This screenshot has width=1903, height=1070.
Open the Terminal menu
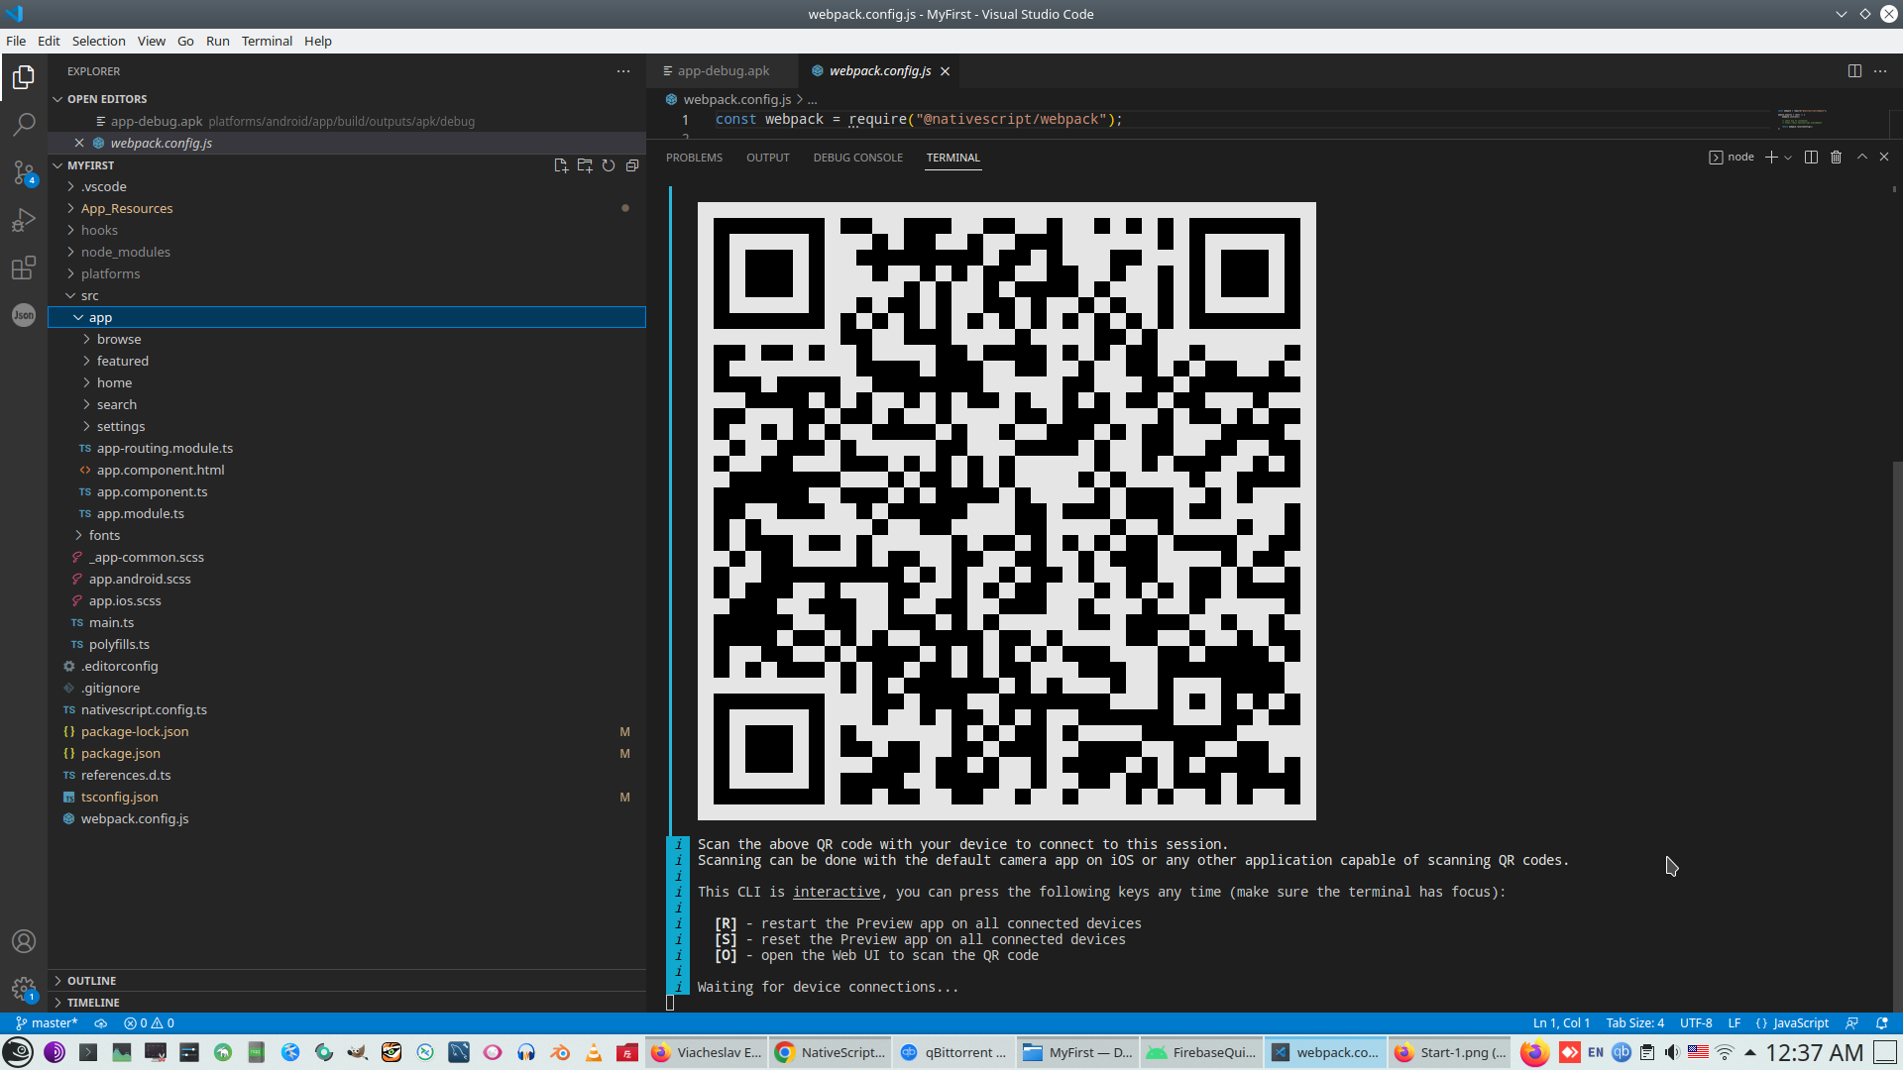pyautogui.click(x=267, y=41)
